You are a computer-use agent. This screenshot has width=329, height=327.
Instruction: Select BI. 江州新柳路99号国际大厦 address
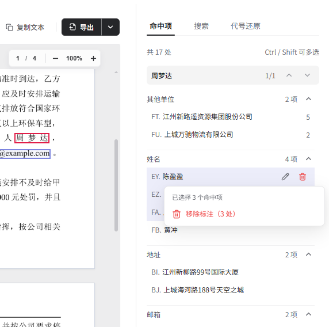[x=231, y=272]
